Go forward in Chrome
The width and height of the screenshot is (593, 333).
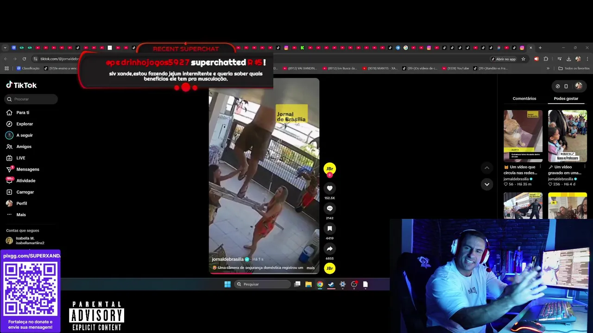click(x=15, y=59)
